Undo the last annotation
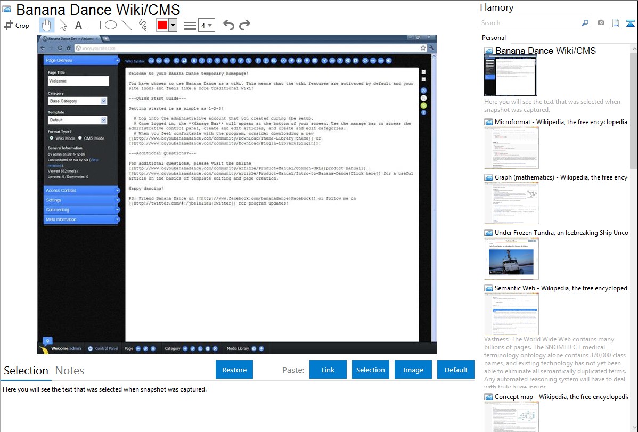 (x=228, y=25)
